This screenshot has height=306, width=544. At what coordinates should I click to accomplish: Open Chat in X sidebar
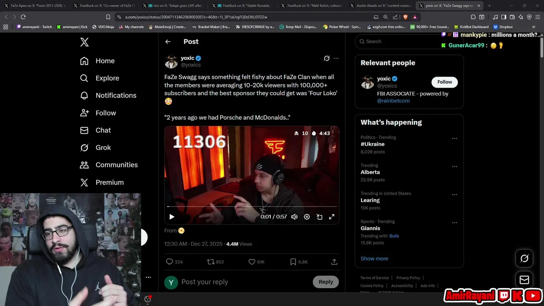pos(95,130)
